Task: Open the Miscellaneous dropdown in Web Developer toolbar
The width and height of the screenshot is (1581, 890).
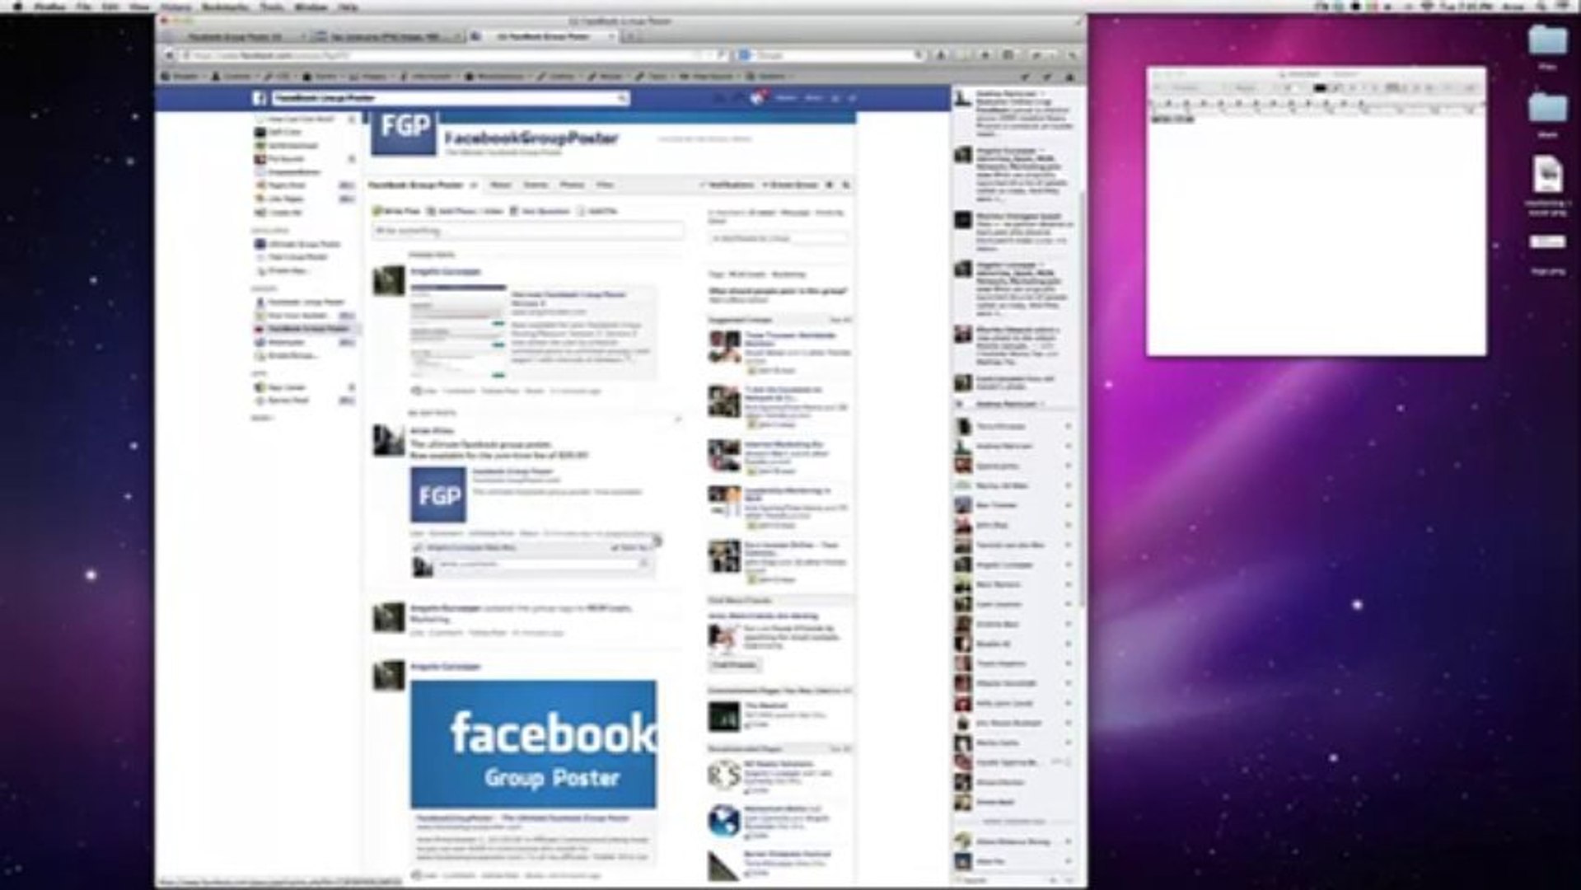Action: click(499, 76)
